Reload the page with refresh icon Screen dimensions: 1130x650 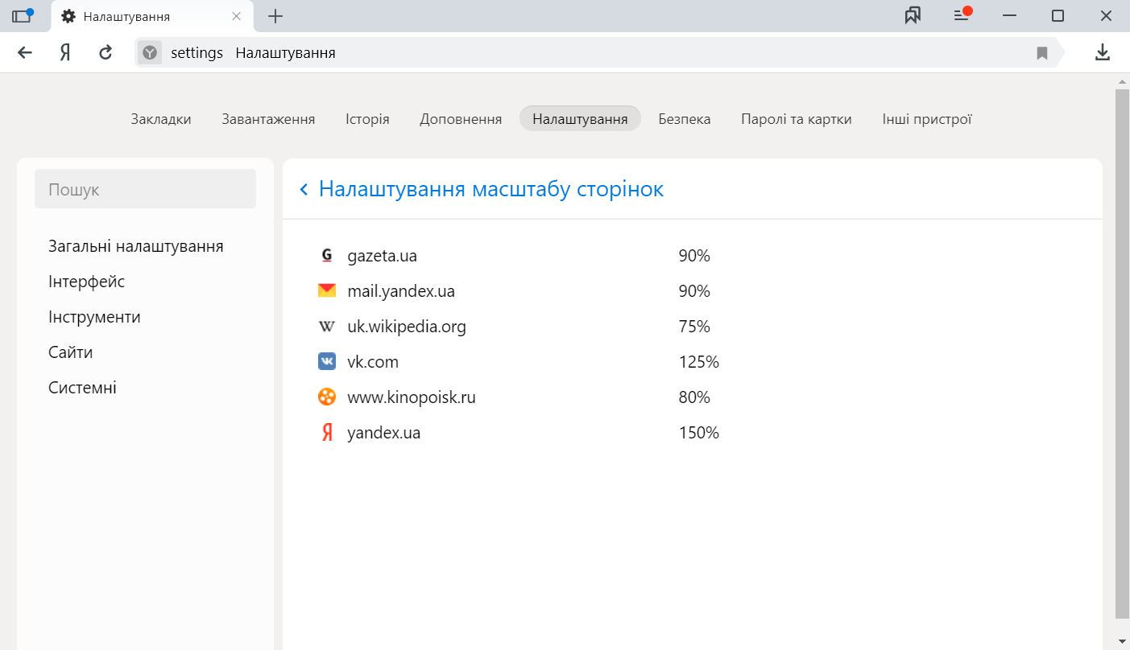106,53
